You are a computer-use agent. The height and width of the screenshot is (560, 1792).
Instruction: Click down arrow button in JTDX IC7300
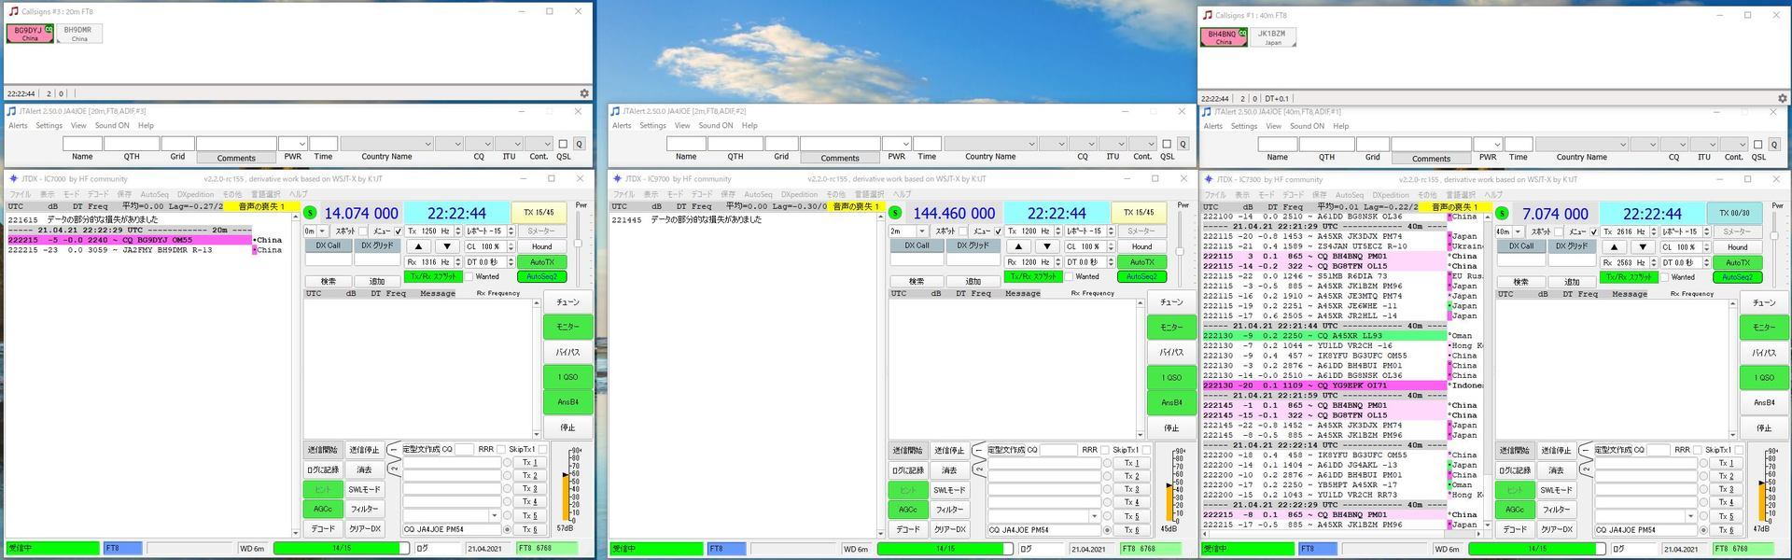(x=1643, y=247)
